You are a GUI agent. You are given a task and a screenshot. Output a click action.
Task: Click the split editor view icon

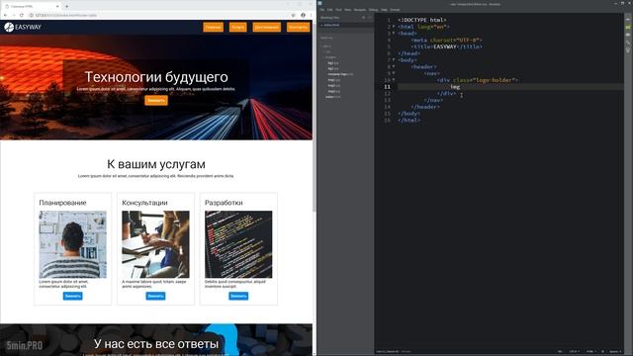[x=369, y=18]
